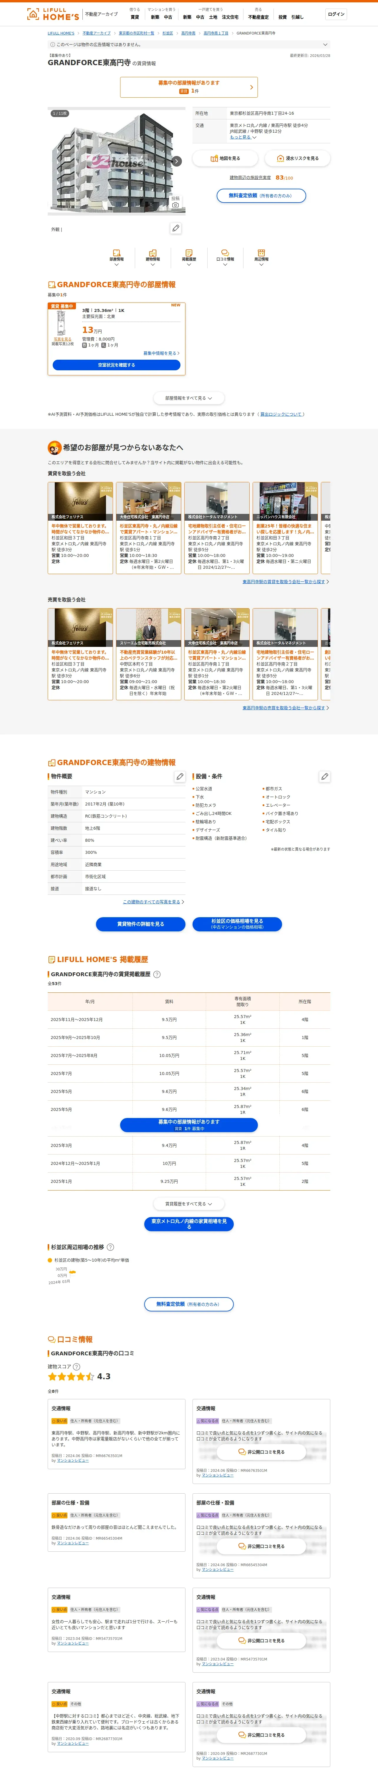Edit the 物件概要 section with pencil icon
378x1769 pixels.
pyautogui.click(x=180, y=777)
